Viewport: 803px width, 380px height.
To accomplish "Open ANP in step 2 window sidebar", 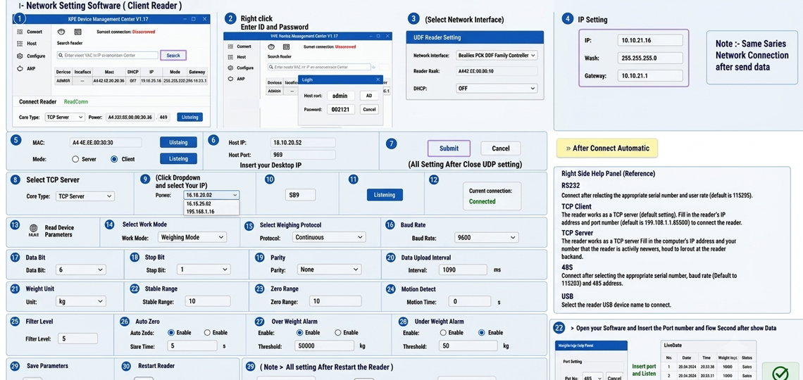I will point(242,79).
